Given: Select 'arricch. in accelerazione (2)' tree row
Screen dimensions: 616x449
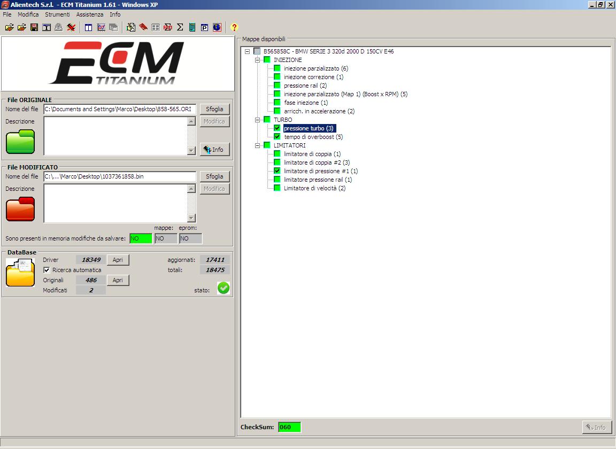Looking at the screenshot, I should (x=319, y=111).
